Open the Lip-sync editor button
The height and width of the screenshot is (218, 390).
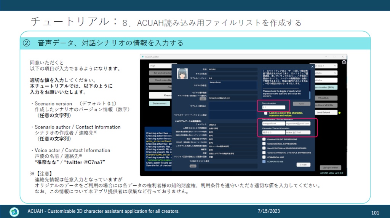pos(330,167)
